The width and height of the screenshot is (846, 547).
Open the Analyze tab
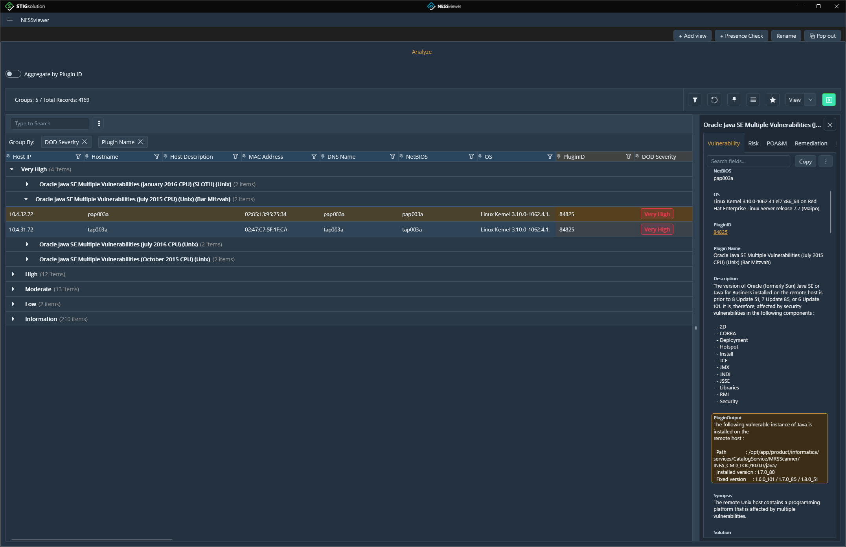(x=421, y=51)
